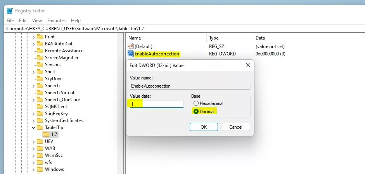Viewport: 365px width, 174px height.
Task: Click the Value name field
Action: [x=190, y=86]
